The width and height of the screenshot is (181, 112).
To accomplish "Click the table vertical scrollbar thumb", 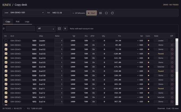I will point(177,56).
